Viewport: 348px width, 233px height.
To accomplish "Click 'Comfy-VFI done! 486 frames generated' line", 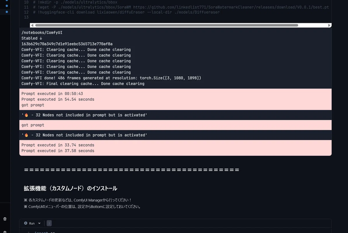I will (x=111, y=78).
